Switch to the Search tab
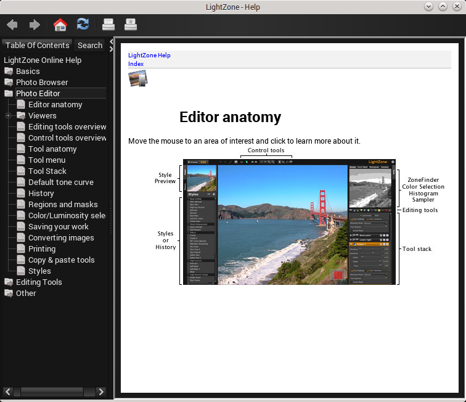466x402 pixels. (90, 45)
